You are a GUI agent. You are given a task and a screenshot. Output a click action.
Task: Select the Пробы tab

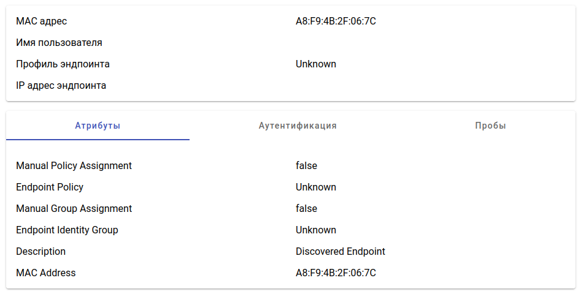[490, 126]
